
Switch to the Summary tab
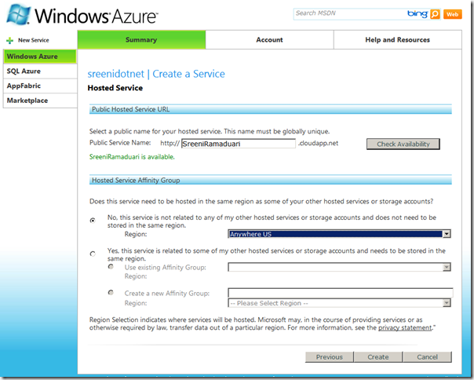[x=141, y=39]
